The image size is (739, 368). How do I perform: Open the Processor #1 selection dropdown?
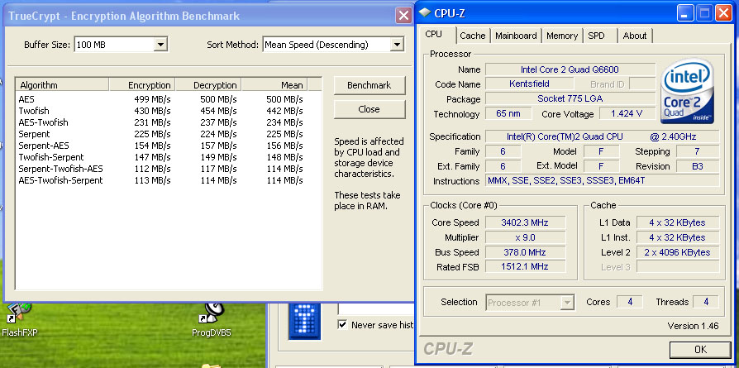click(567, 303)
